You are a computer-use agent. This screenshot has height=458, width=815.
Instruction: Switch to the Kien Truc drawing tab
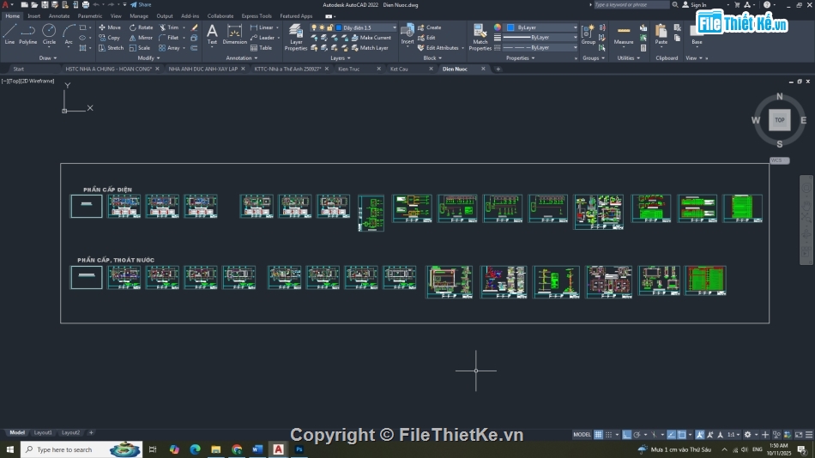pyautogui.click(x=349, y=69)
